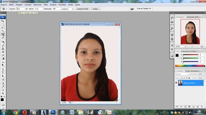
Task: Select the Horizontal Type tool
Action: (x=3, y=73)
